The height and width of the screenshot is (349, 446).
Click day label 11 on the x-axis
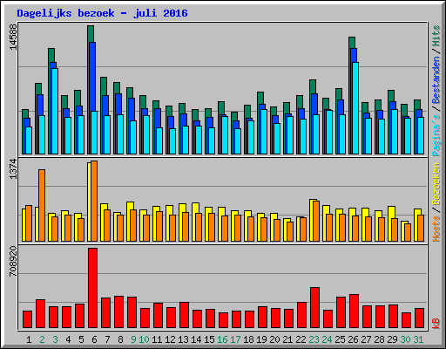157,339
